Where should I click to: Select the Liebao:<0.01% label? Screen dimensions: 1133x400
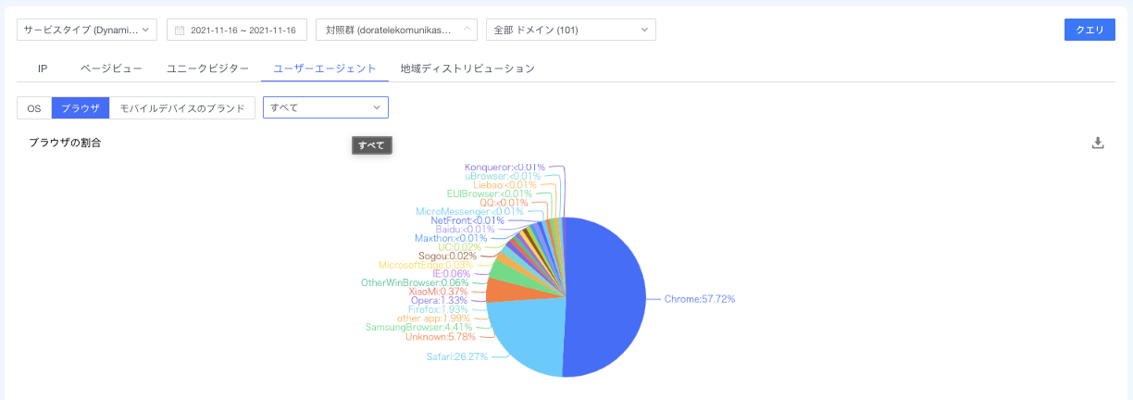pyautogui.click(x=504, y=185)
